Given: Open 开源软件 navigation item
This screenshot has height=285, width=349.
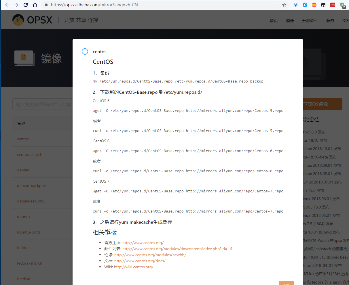Looking at the screenshot, I should tap(310, 21).
